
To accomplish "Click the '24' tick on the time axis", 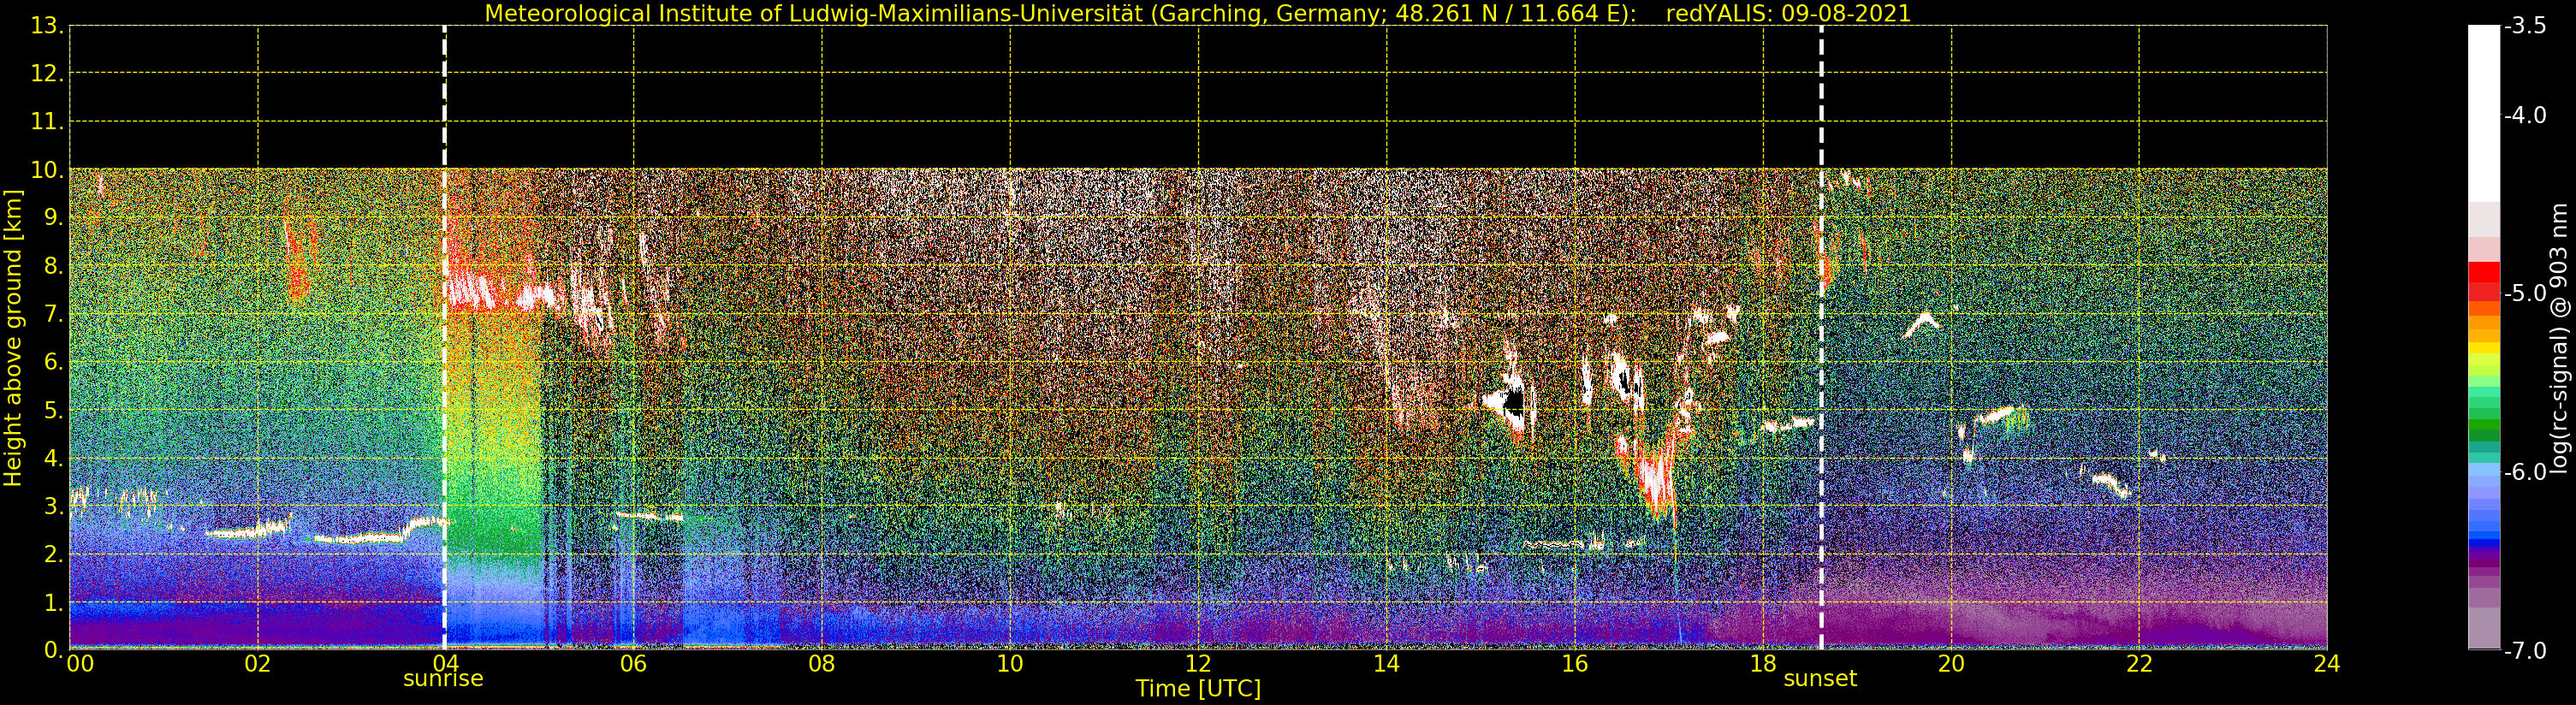I will 2327,664.
